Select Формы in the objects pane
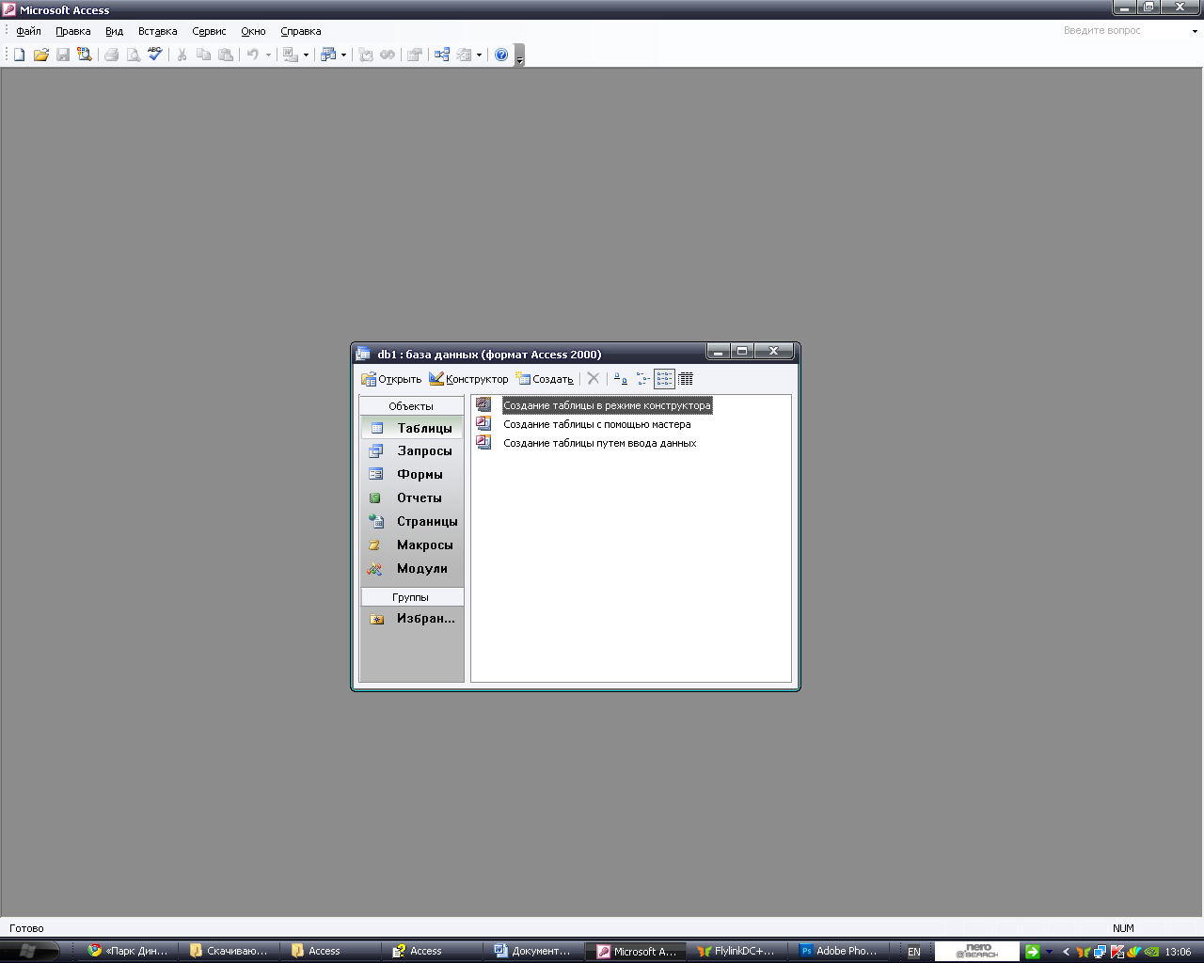The height and width of the screenshot is (963, 1204). click(412, 475)
